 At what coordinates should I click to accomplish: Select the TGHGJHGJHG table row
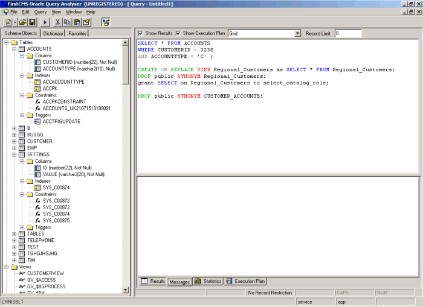(42, 253)
